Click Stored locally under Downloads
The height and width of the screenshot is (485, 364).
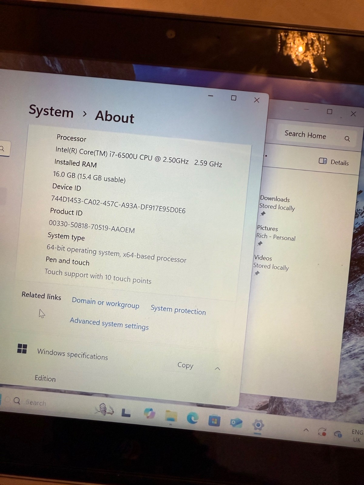(277, 207)
